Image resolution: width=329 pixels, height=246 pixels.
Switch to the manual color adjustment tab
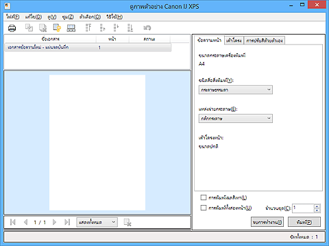pyautogui.click(x=265, y=40)
